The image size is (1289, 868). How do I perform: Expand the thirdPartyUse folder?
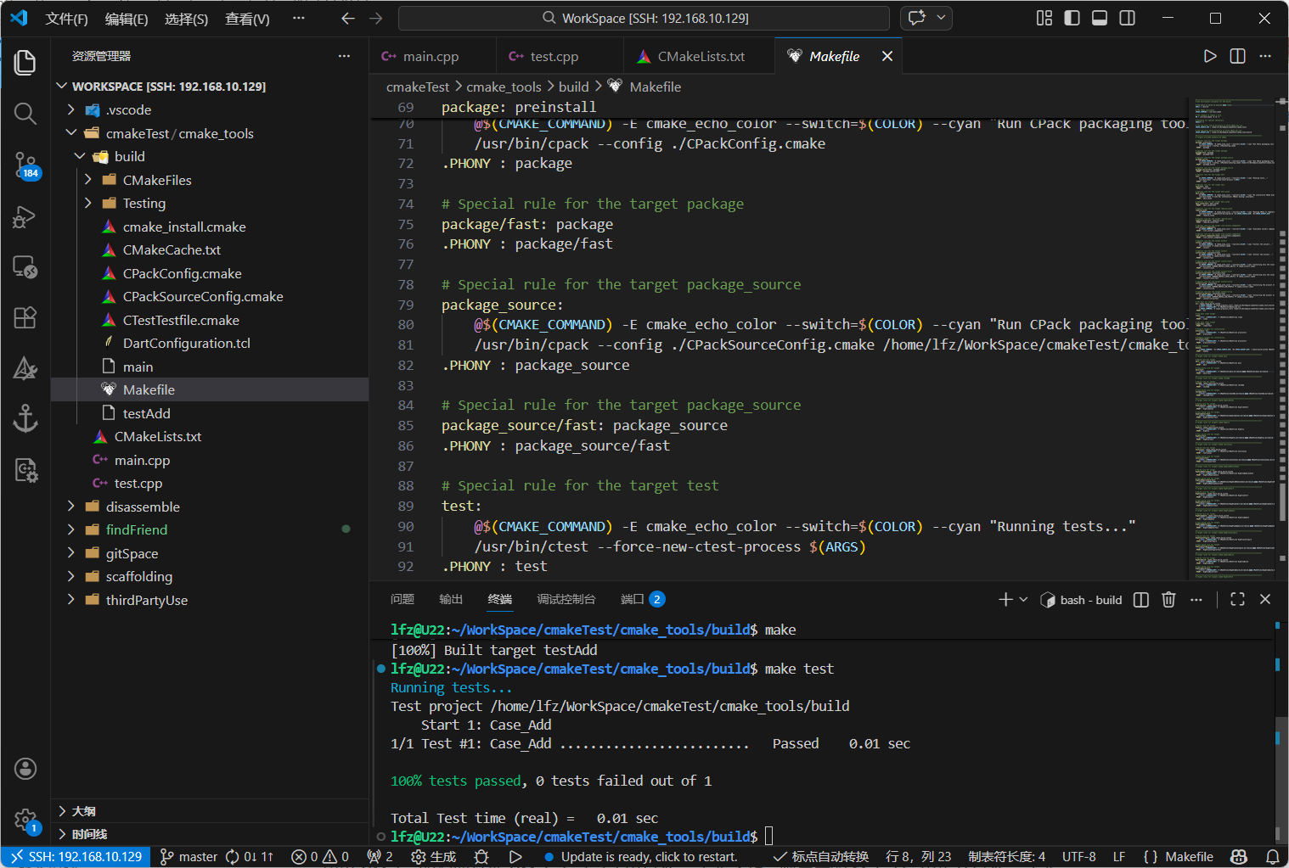coord(71,600)
